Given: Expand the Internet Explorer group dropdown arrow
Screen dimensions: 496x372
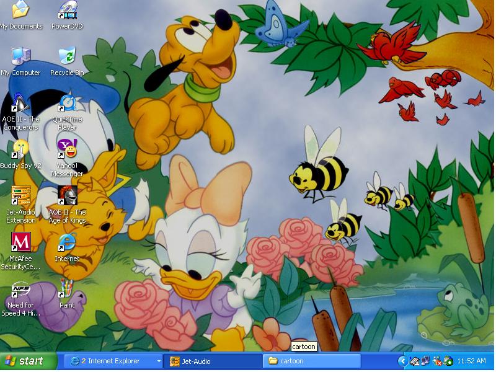Looking at the screenshot, I should [159, 361].
